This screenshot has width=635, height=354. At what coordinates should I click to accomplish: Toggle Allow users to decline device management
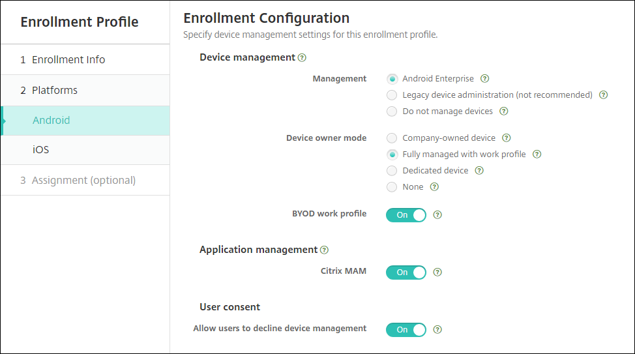(x=406, y=330)
